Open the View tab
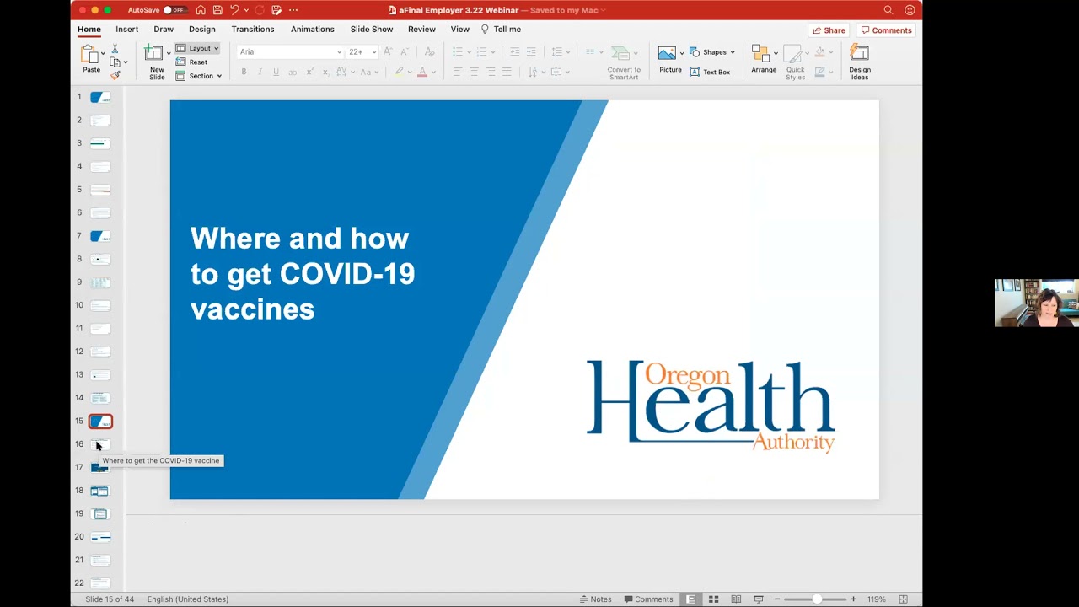Image resolution: width=1079 pixels, height=607 pixels. coord(460,29)
